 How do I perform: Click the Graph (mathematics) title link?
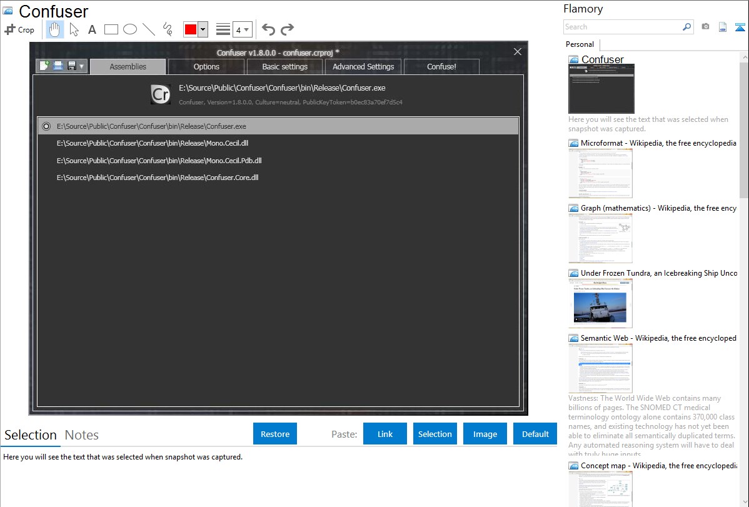pos(658,208)
